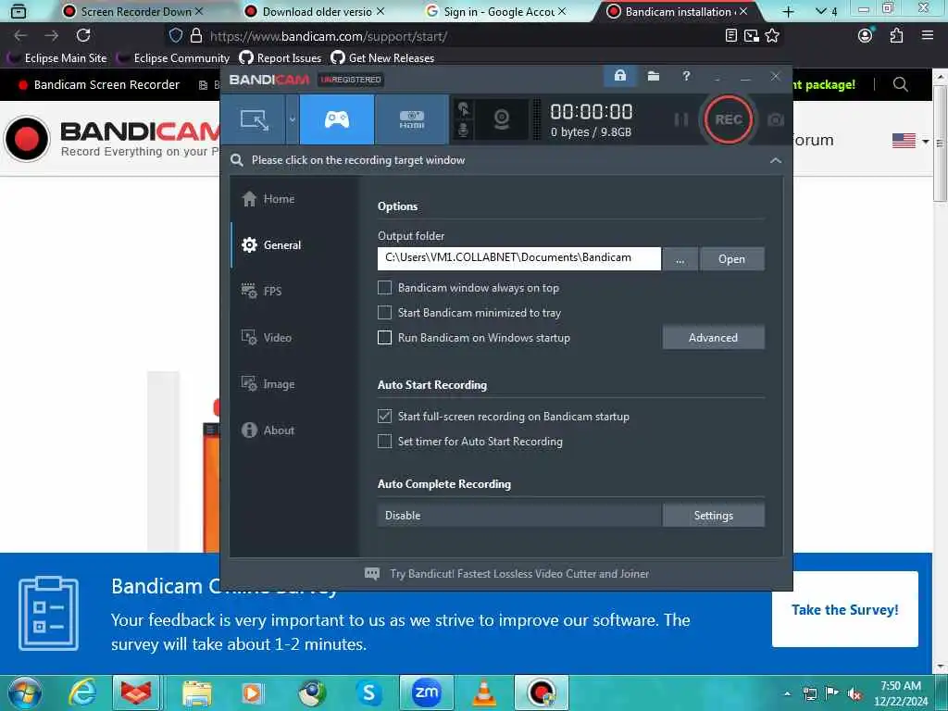Click Open button for output folder

tap(731, 259)
